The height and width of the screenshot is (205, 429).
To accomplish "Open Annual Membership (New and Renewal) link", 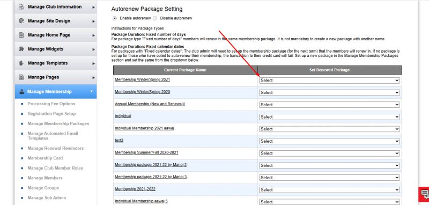I will [x=150, y=104].
